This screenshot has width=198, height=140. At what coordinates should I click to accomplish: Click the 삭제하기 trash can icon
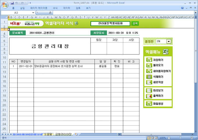coord(149,77)
